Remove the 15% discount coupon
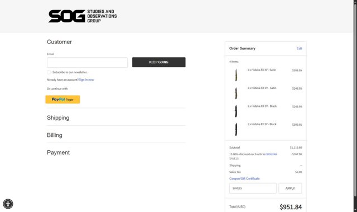The height and width of the screenshot is (212, 357). [x=271, y=154]
